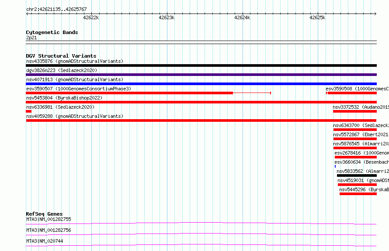The width and height of the screenshot is (389, 251).
Task: Open variant nsv4335876 label
Action: [x=75, y=61]
